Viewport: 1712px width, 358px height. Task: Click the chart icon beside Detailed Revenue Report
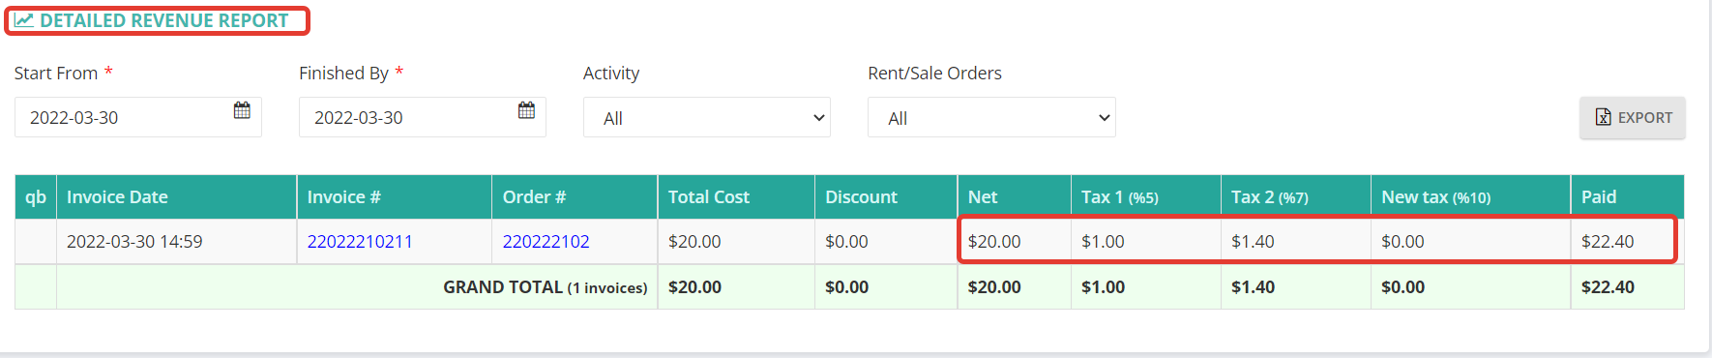pyautogui.click(x=24, y=20)
